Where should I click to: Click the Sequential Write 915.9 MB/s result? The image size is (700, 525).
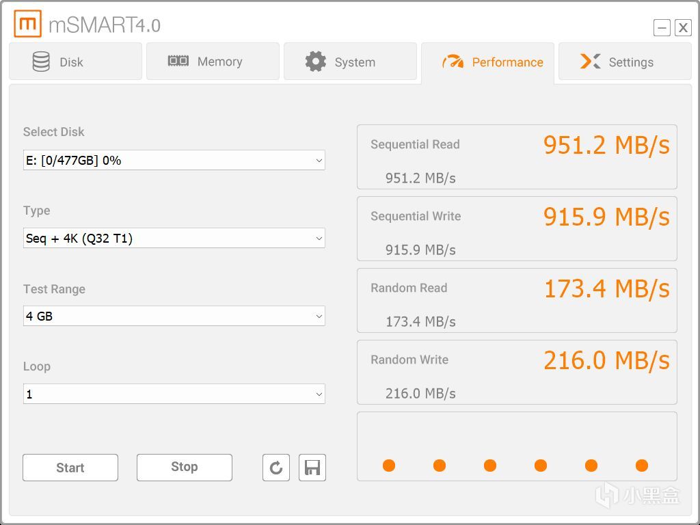point(606,217)
